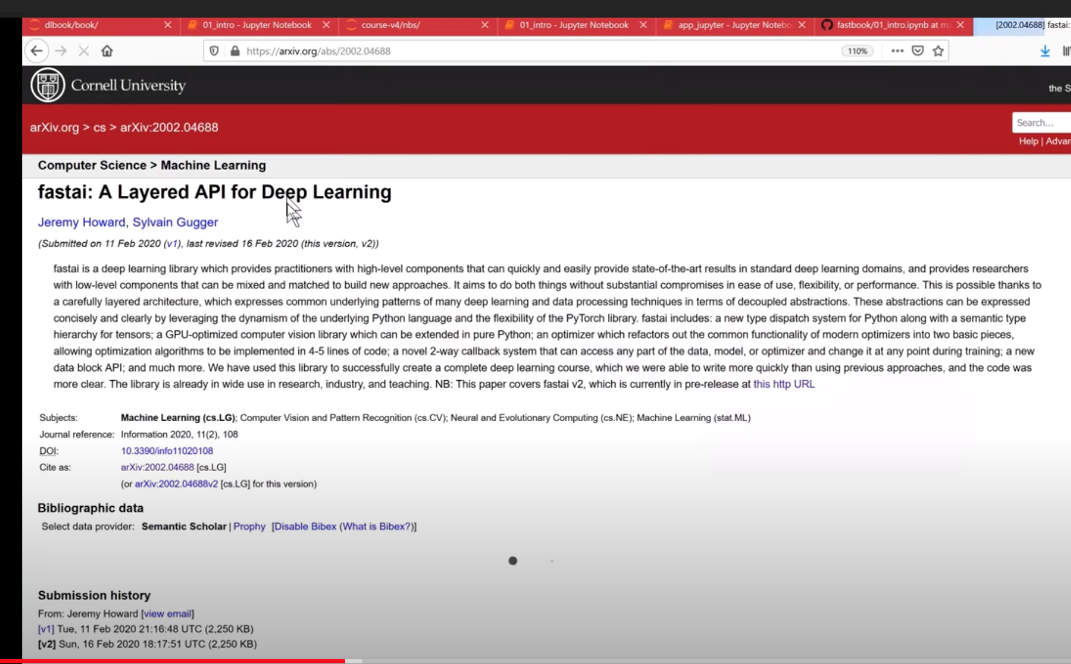Open the arXiv.org breadcrumb link
This screenshot has height=664, width=1071.
click(x=54, y=127)
